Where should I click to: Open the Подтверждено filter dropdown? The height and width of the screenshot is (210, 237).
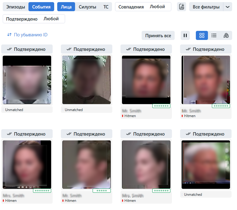[34, 19]
